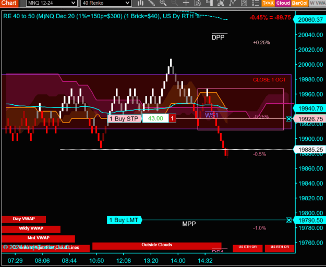Toggle the T<>K button
Viewport: 326px width, 267px height.
point(268,3)
